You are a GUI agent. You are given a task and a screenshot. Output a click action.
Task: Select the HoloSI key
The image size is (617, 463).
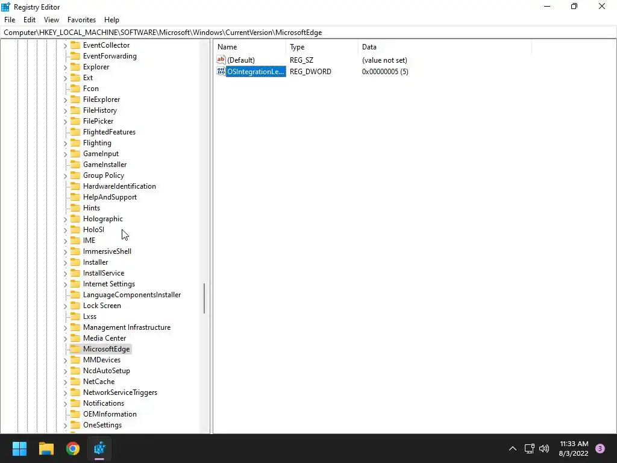tap(93, 230)
